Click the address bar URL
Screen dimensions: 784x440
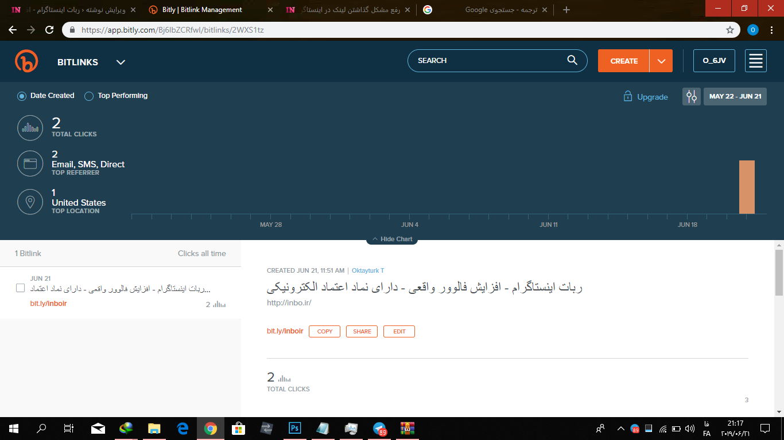coord(172,30)
